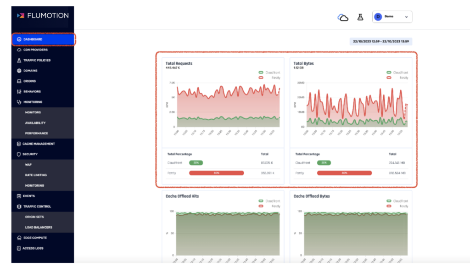Toggle Cloudfront series in Total Requests legend
Image resolution: width=470 pixels, height=268 pixels.
pos(269,73)
